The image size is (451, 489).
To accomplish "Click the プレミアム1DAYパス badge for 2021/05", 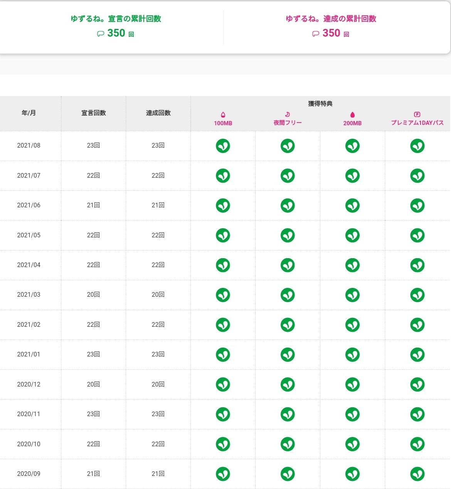I will 417,235.
